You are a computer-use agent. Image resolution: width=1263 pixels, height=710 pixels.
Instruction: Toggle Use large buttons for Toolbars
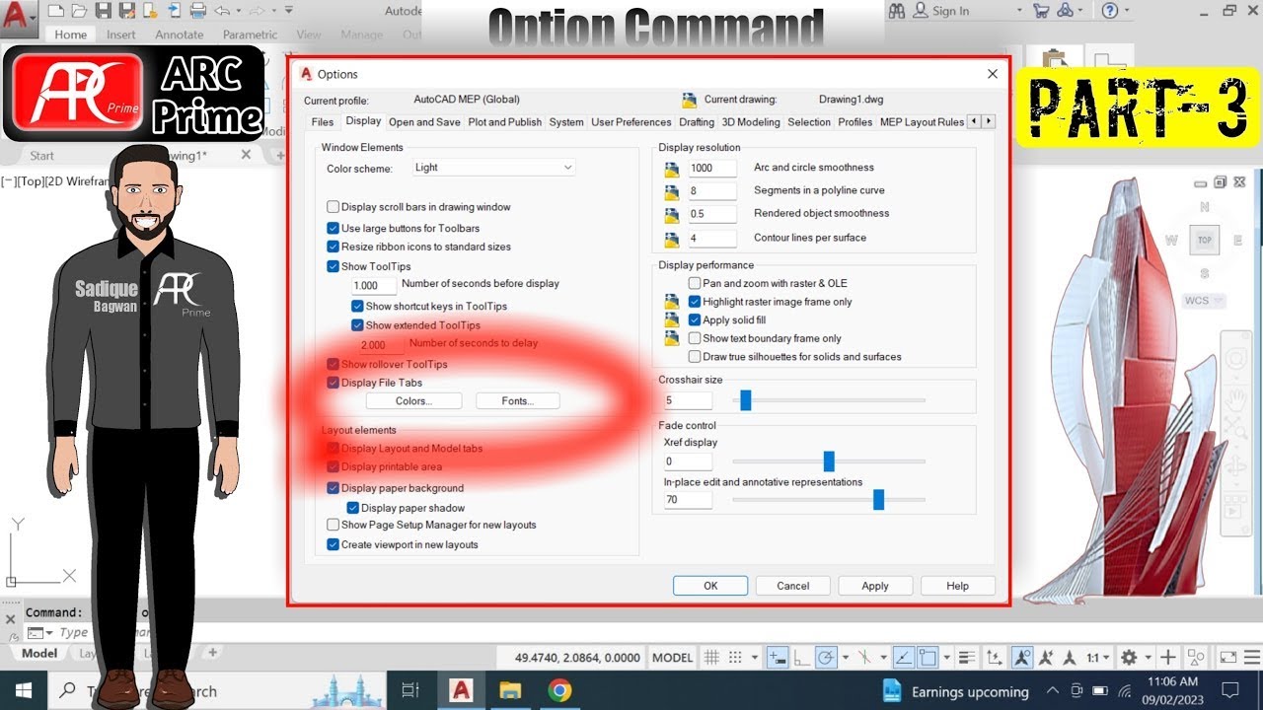(334, 228)
